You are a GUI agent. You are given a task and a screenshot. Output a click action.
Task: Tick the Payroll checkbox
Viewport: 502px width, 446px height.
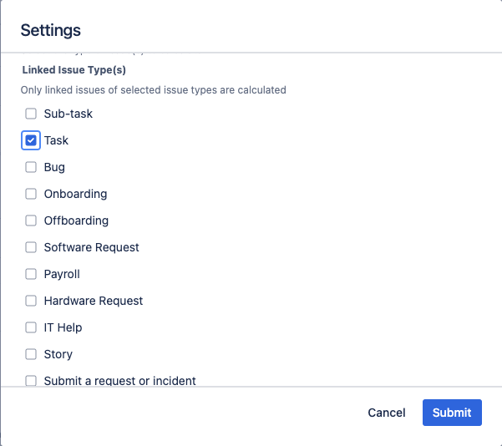[x=31, y=274]
